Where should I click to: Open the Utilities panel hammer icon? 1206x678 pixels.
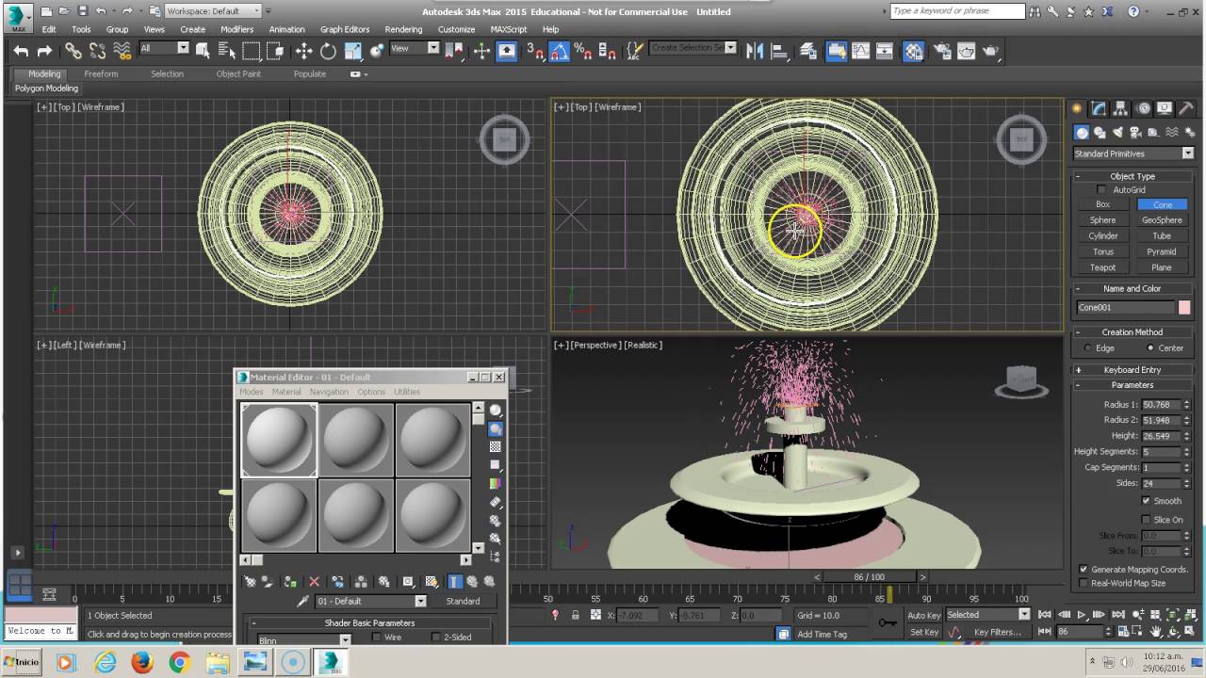coord(1186,108)
